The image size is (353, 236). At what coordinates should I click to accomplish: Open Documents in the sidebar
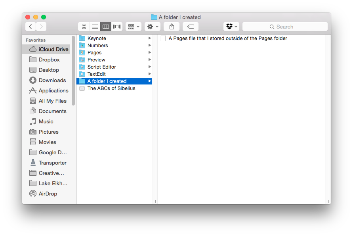click(x=46, y=111)
